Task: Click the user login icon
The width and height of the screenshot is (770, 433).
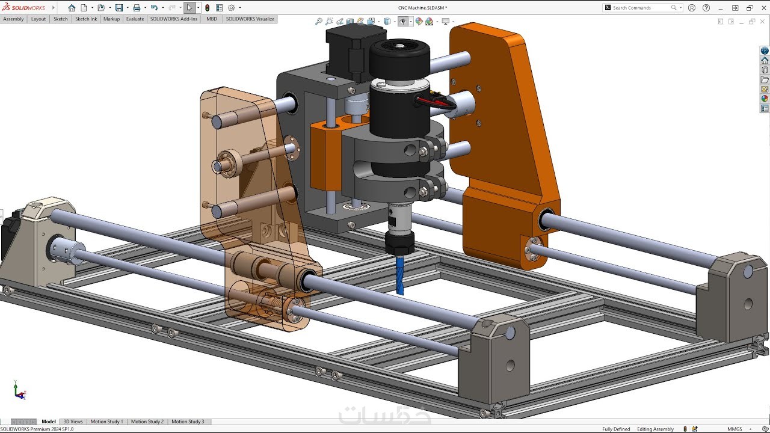Action: (692, 8)
